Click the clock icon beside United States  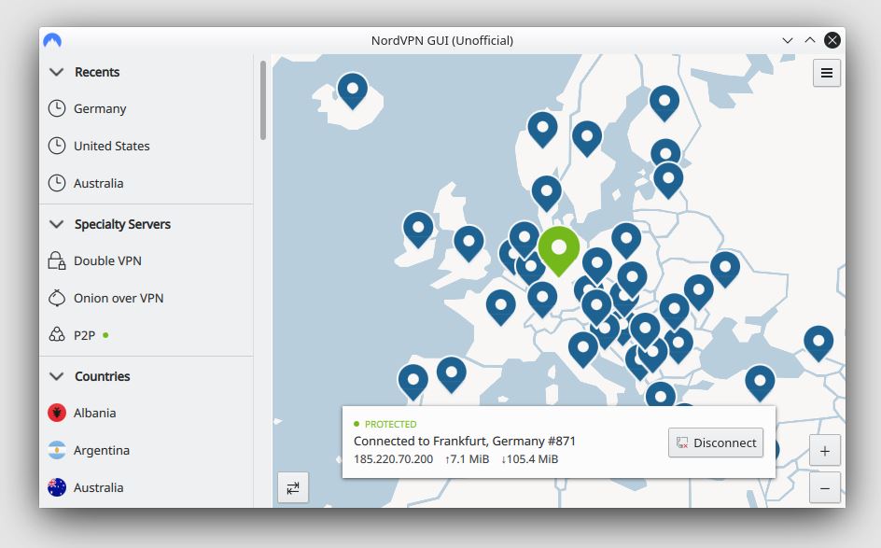57,146
